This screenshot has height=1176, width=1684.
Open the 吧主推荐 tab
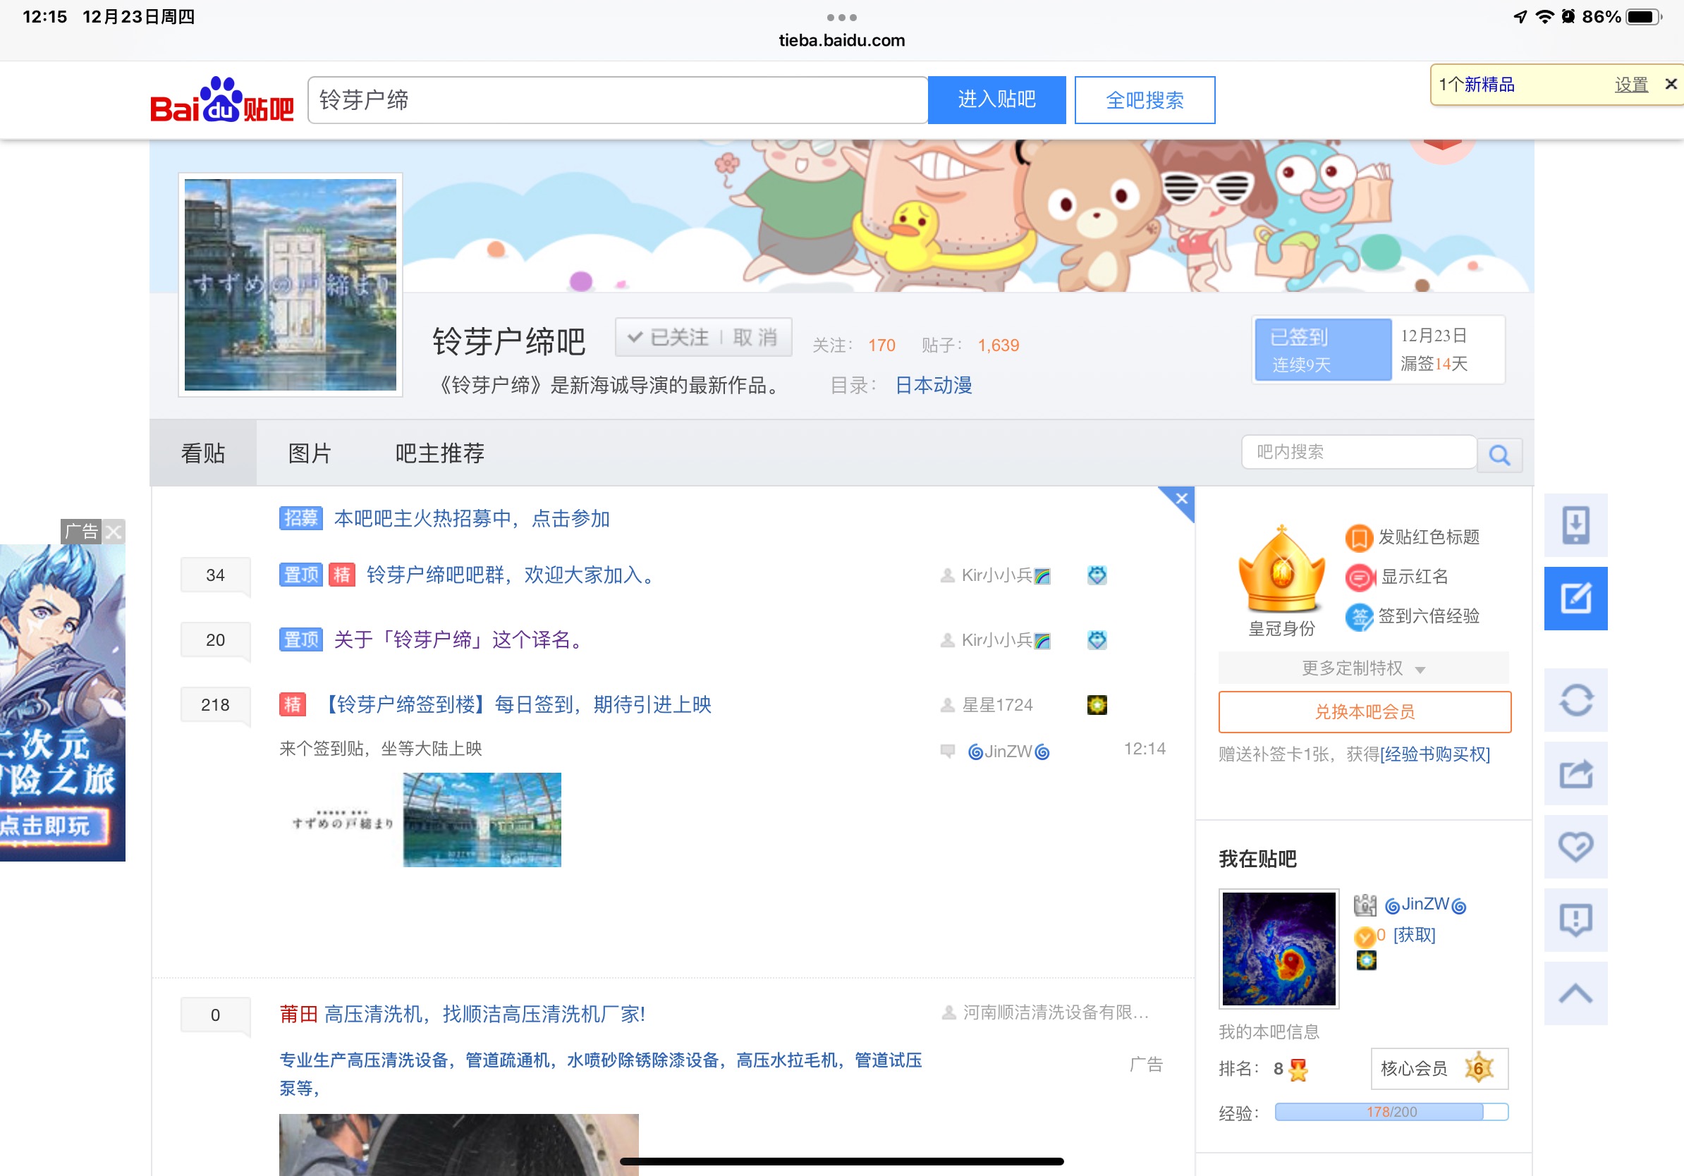pyautogui.click(x=439, y=453)
